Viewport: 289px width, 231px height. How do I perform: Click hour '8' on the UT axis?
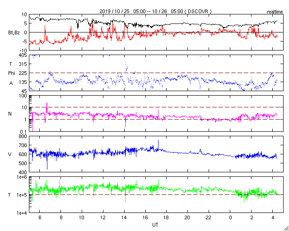[x=61, y=217]
